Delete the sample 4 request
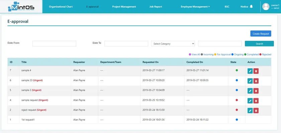This screenshot has height=133, width=281. [x=256, y=71]
